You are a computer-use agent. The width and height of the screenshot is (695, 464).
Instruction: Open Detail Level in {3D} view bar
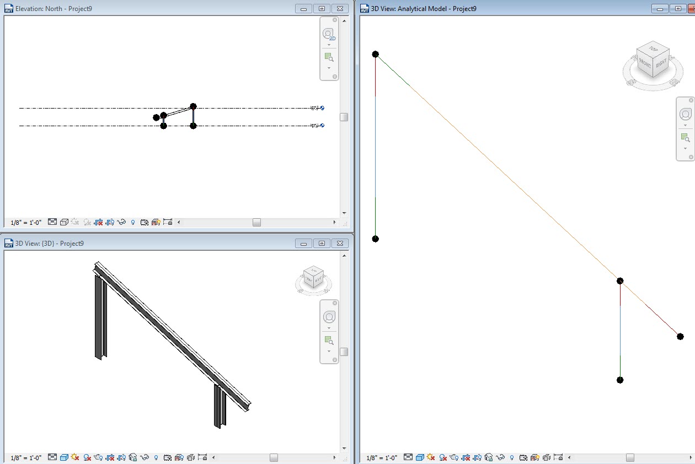coord(52,457)
